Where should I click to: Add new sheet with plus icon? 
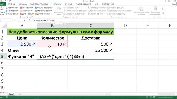tap(20, 94)
